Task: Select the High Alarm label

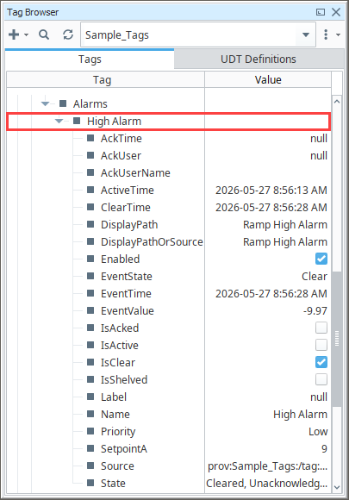Action: click(114, 122)
